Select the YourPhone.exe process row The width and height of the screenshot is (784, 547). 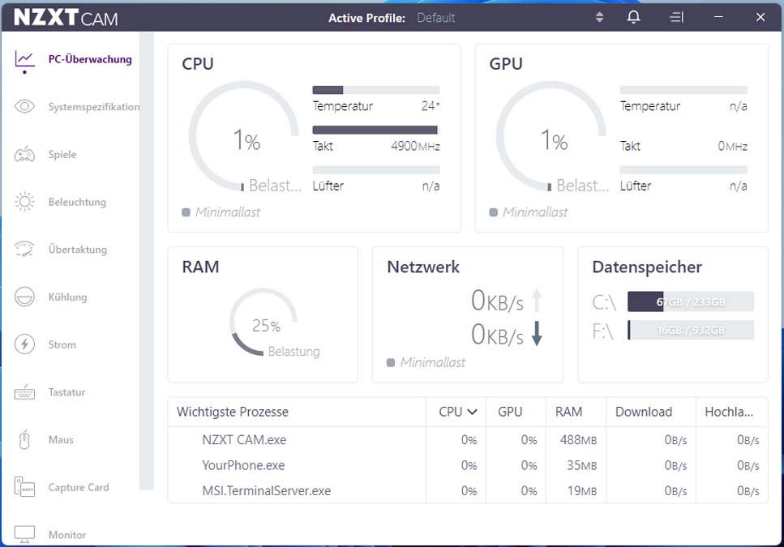468,465
